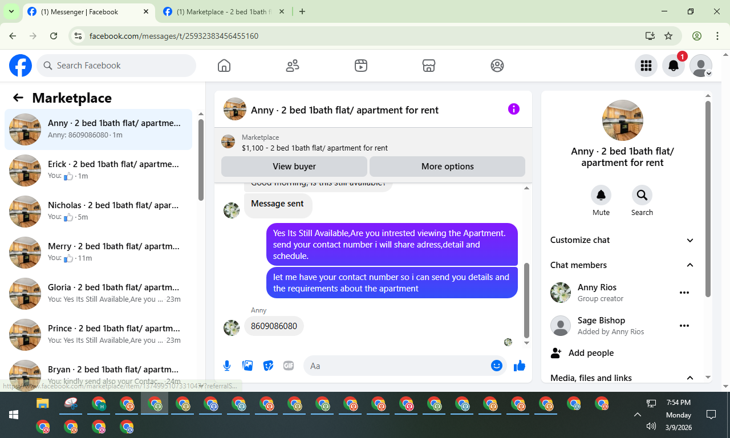Choose a sticker icon
This screenshot has height=438, width=730.
tap(268, 366)
